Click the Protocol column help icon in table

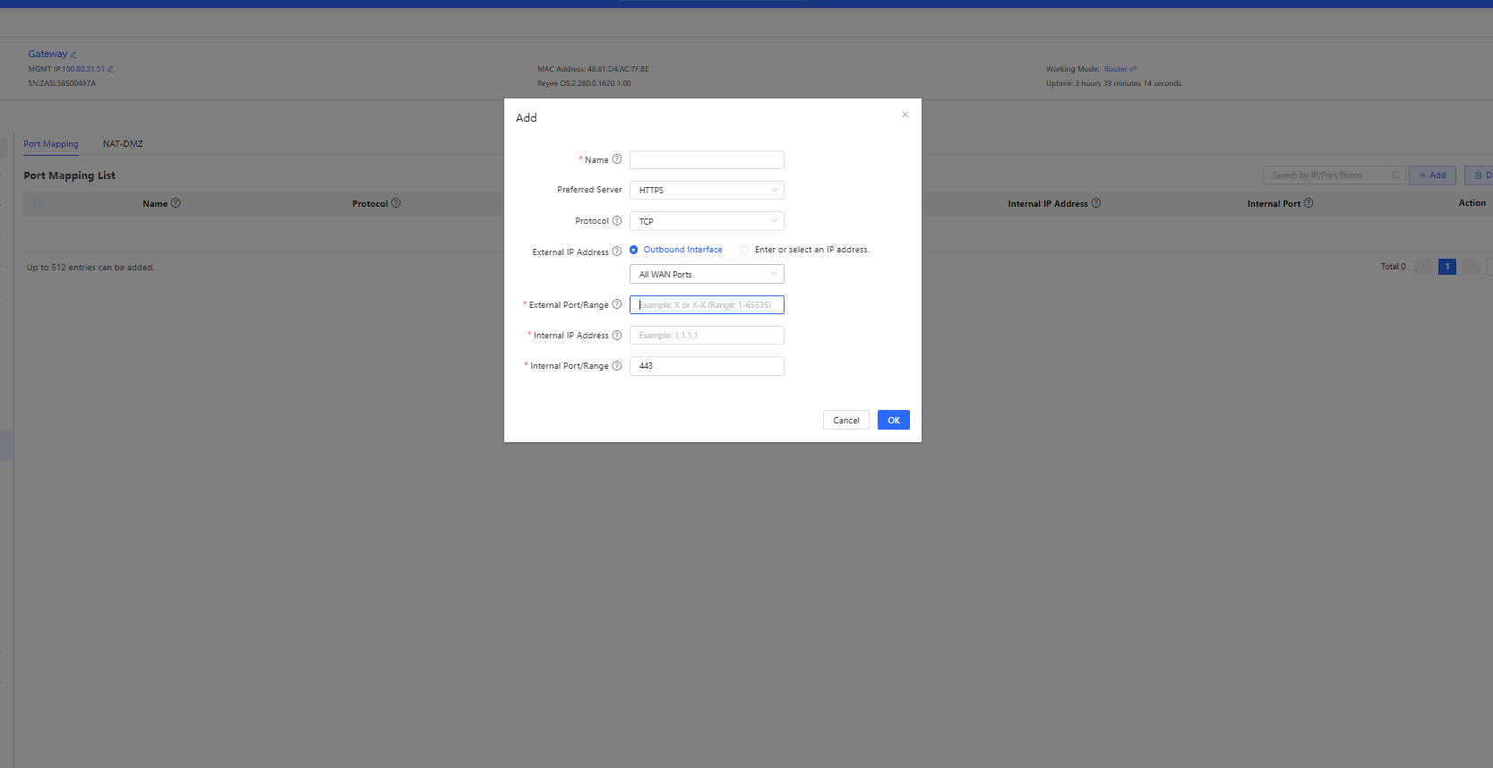pyautogui.click(x=396, y=203)
